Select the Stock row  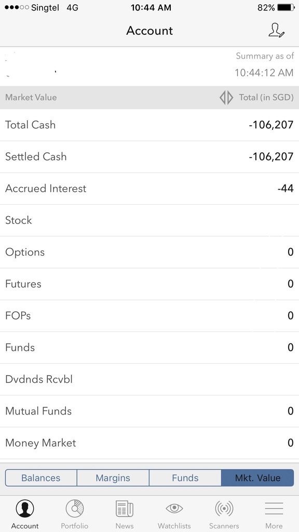click(x=149, y=220)
